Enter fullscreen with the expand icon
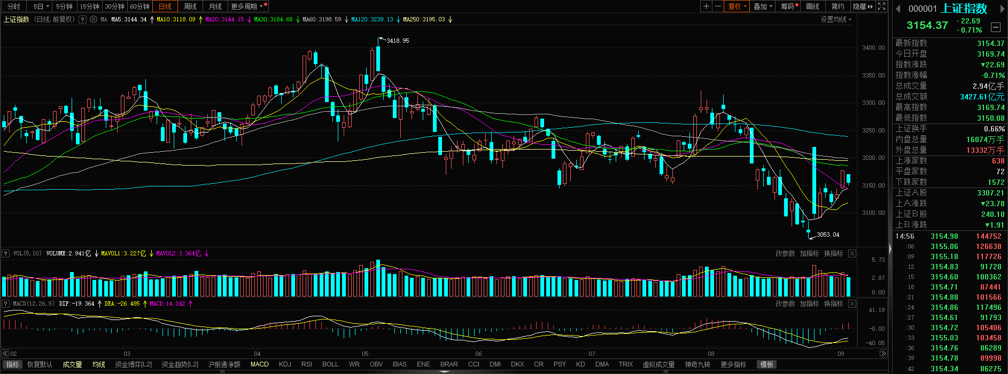This screenshot has height=374, width=1008. click(x=882, y=6)
